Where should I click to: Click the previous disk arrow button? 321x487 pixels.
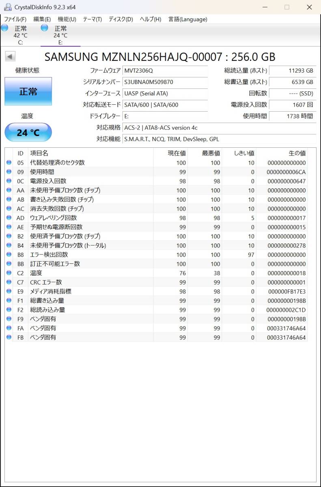[x=10, y=57]
